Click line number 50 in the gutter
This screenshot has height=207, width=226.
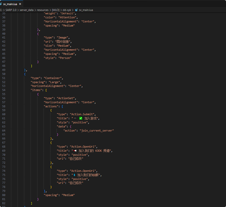(x=4, y=74)
